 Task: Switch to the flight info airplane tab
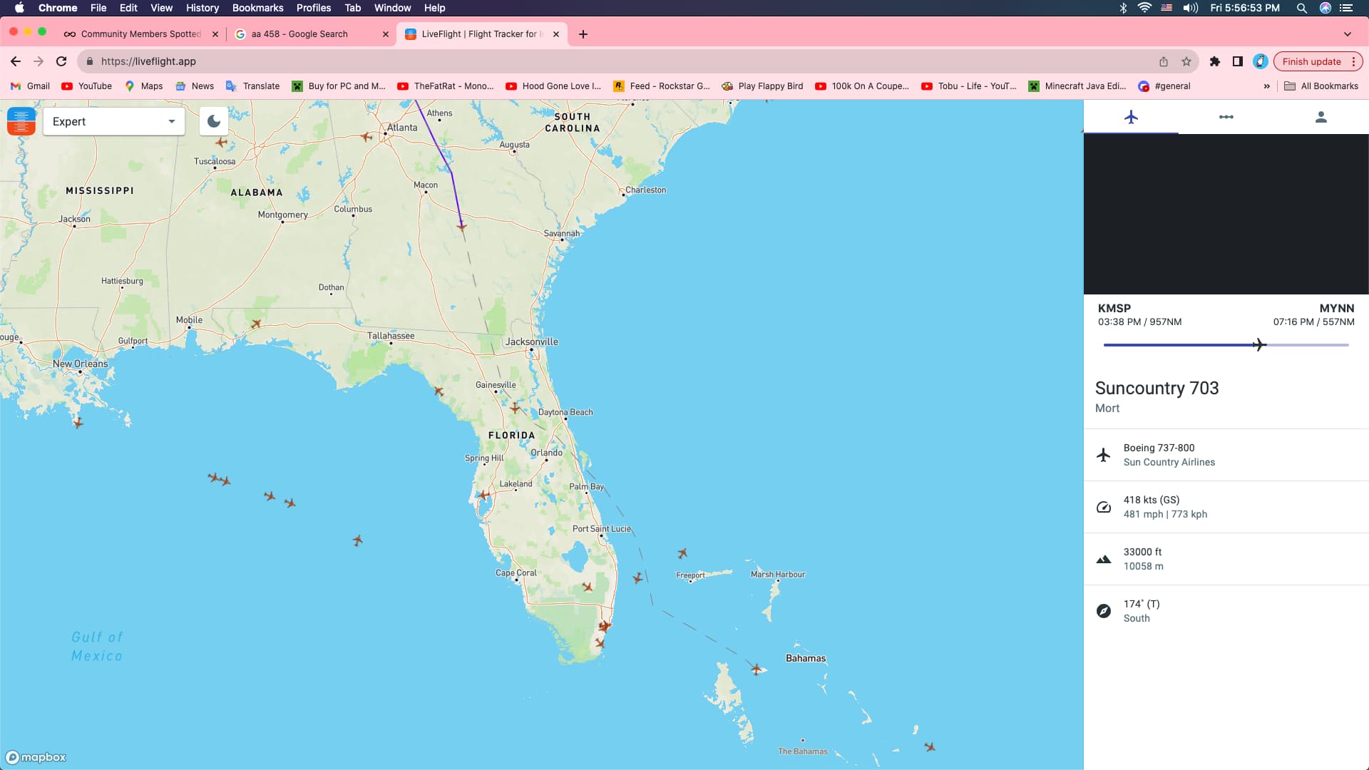[1131, 117]
